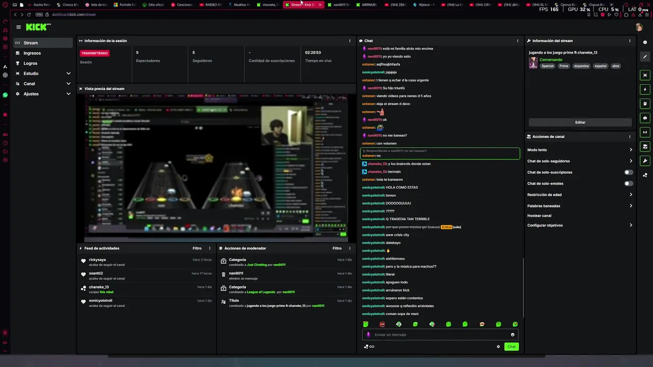This screenshot has height=367, width=653.
Task: Click the browser address bar URL
Action: pos(73,14)
